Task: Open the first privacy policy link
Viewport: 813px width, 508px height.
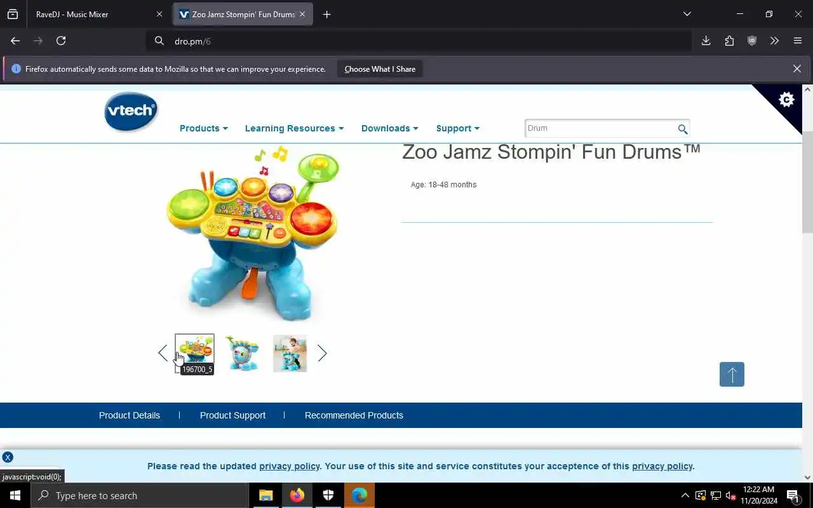Action: [x=290, y=466]
